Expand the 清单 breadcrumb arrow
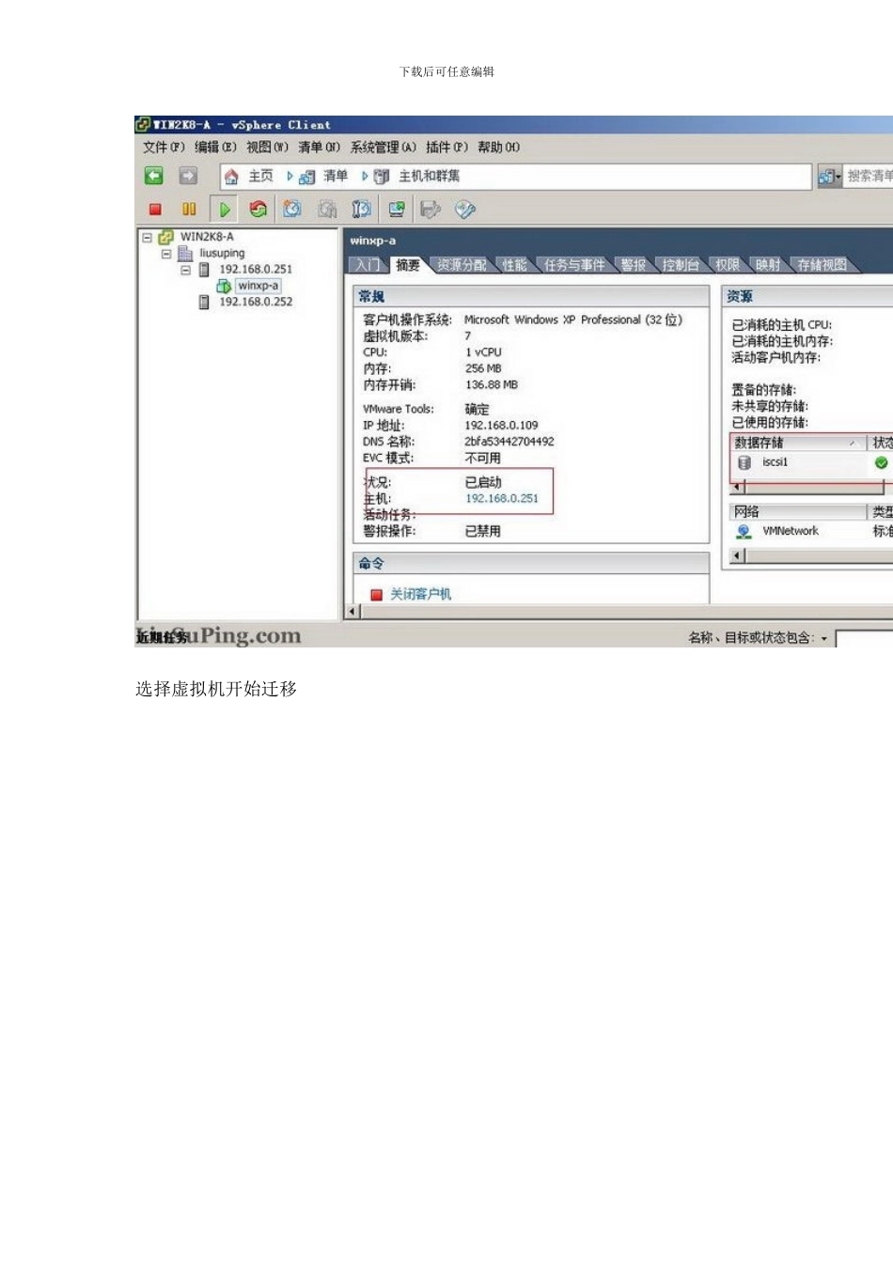Screen dimensions: 893x1263 (365, 176)
